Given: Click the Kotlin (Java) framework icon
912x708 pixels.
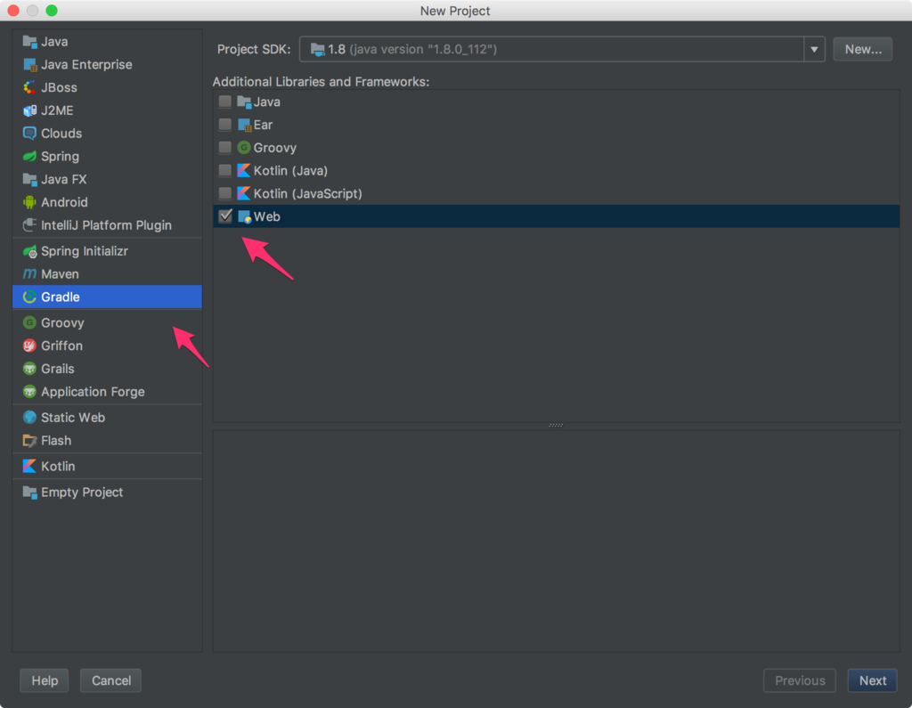Looking at the screenshot, I should tap(244, 170).
